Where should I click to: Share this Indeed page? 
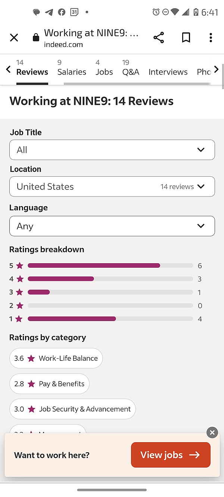[x=158, y=37]
